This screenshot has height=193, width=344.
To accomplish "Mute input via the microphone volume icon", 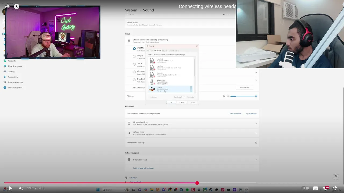I will coord(224,96).
